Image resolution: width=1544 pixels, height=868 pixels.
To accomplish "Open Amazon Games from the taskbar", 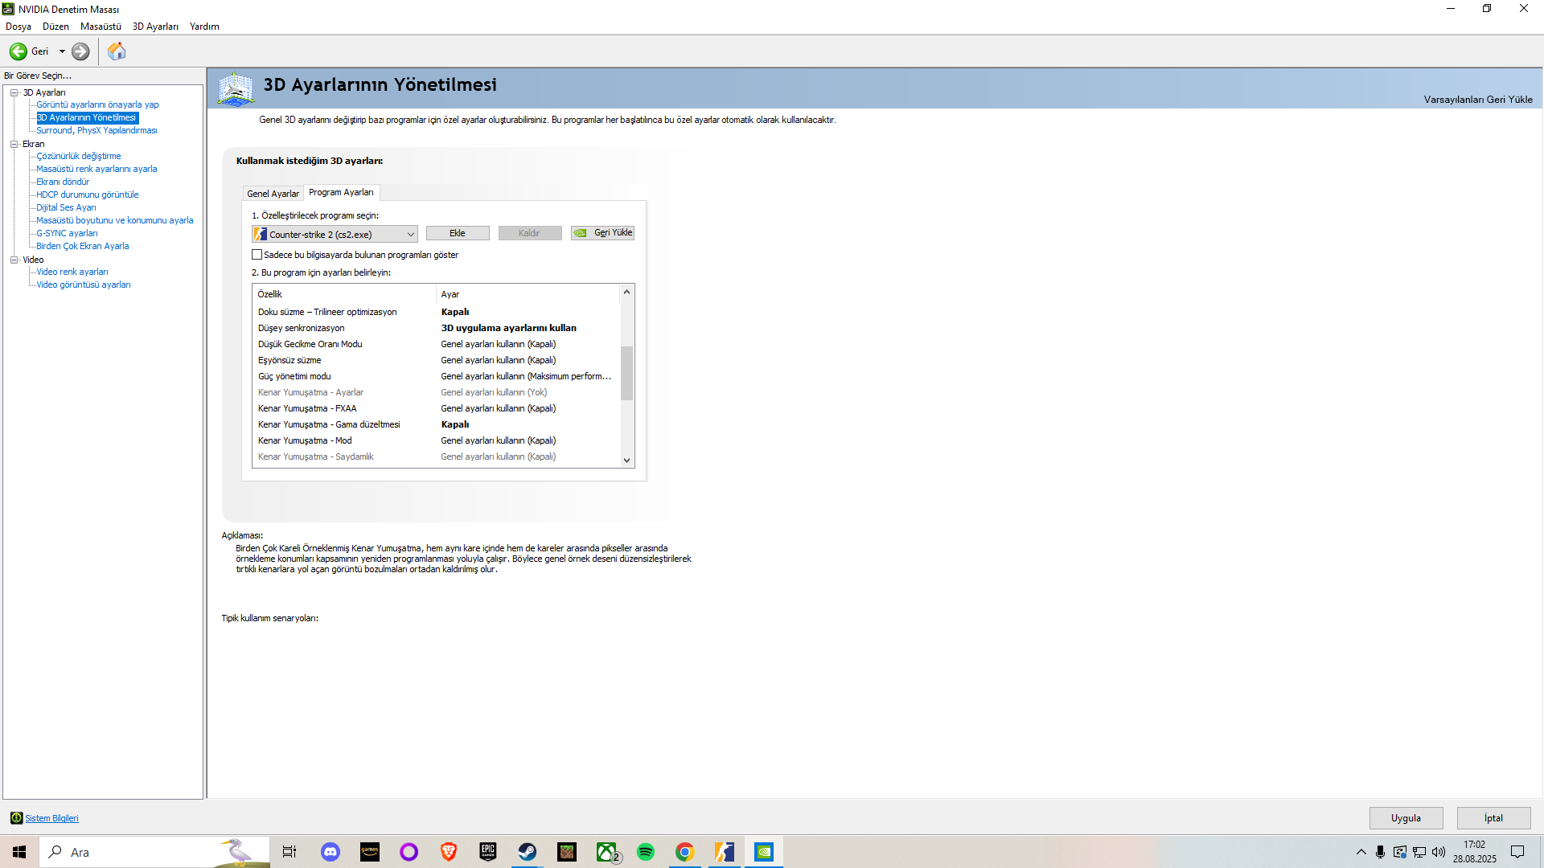I will point(370,852).
